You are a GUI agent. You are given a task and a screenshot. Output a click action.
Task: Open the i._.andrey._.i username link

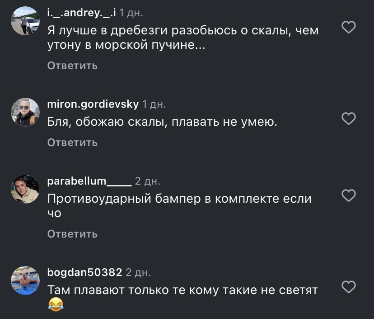82,13
